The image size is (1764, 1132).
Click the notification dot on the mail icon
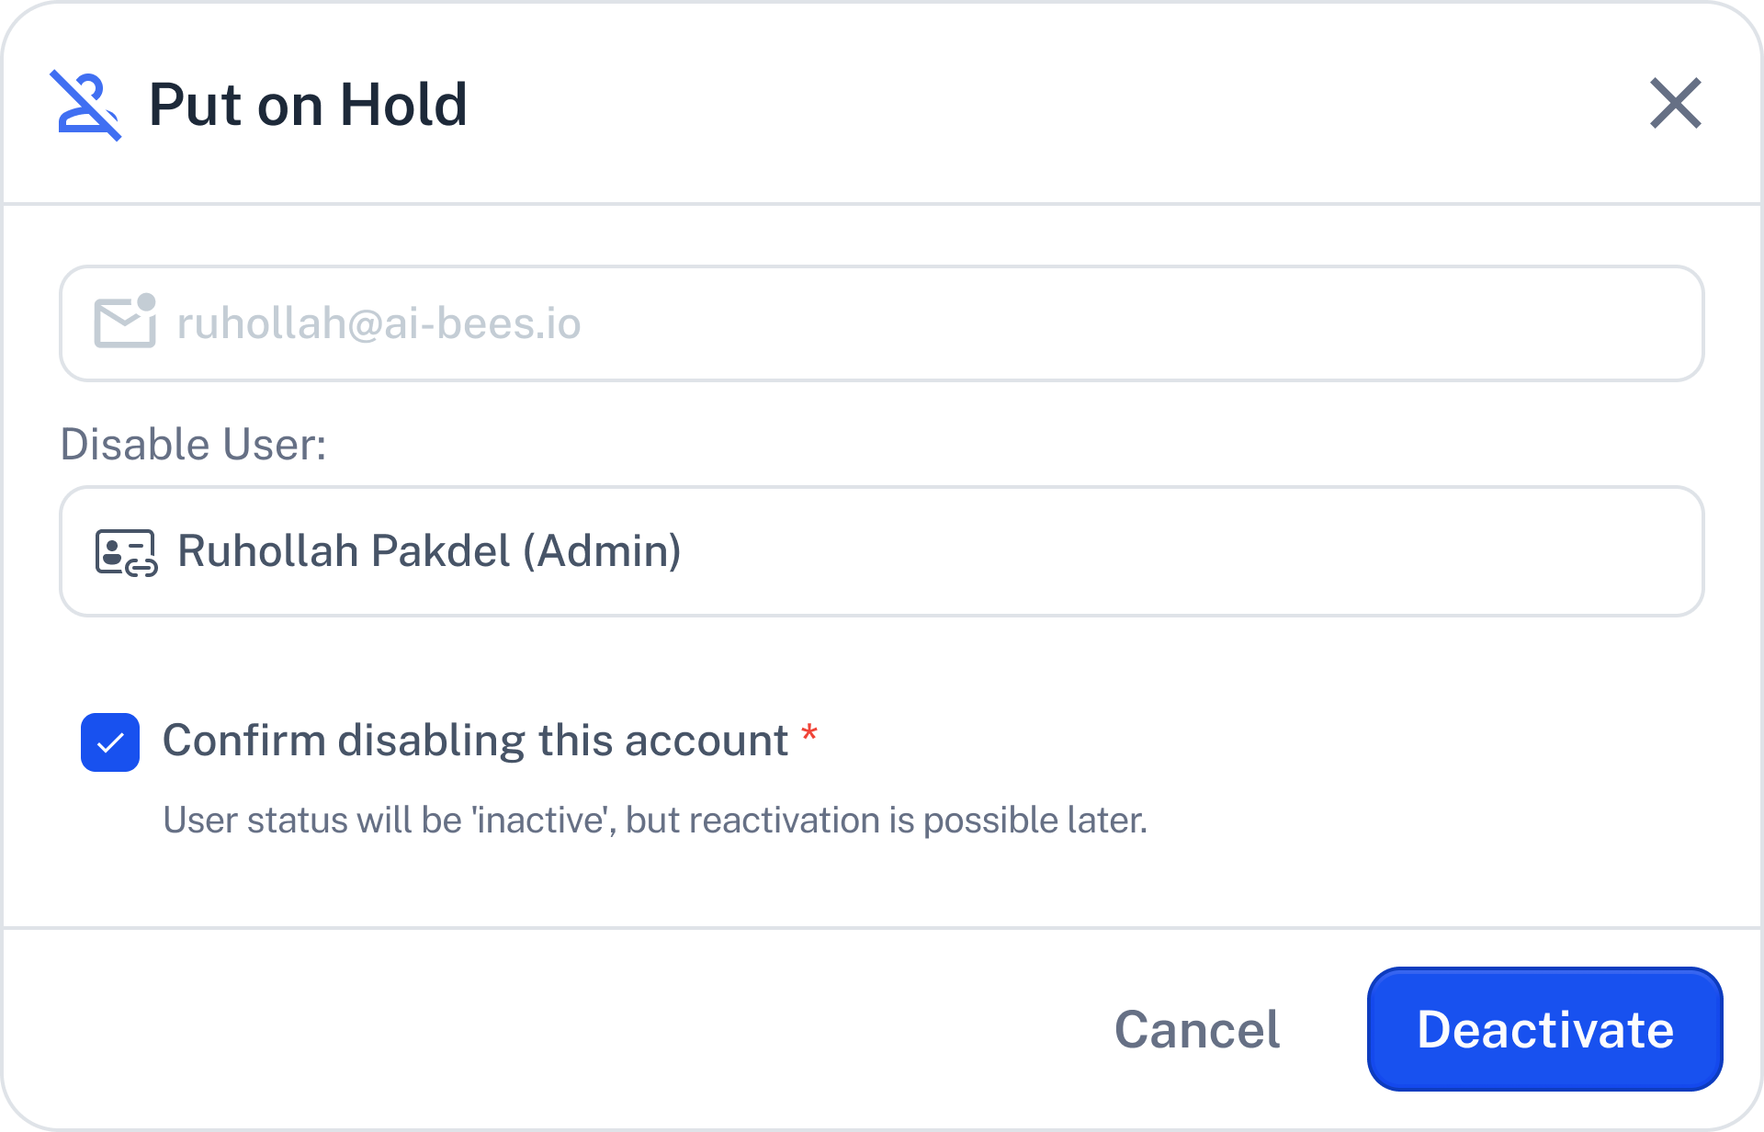tap(146, 301)
